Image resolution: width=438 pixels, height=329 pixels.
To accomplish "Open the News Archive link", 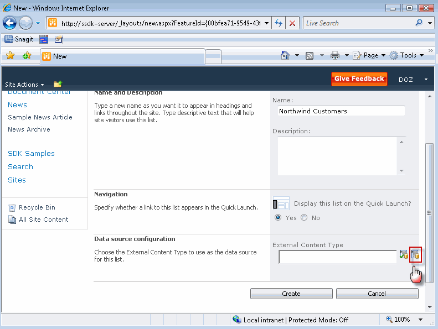I will click(29, 129).
